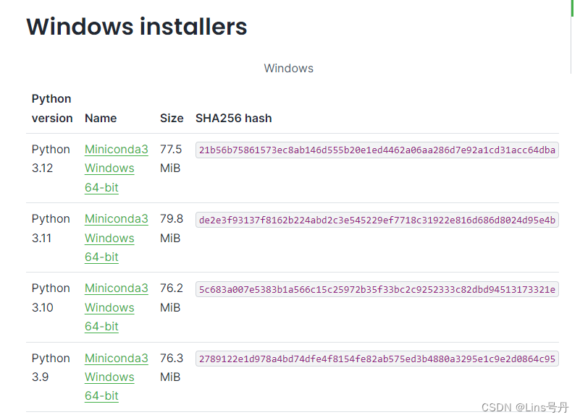
Task: Select SHA256 hash starting with 2789122e
Action: [x=377, y=359]
